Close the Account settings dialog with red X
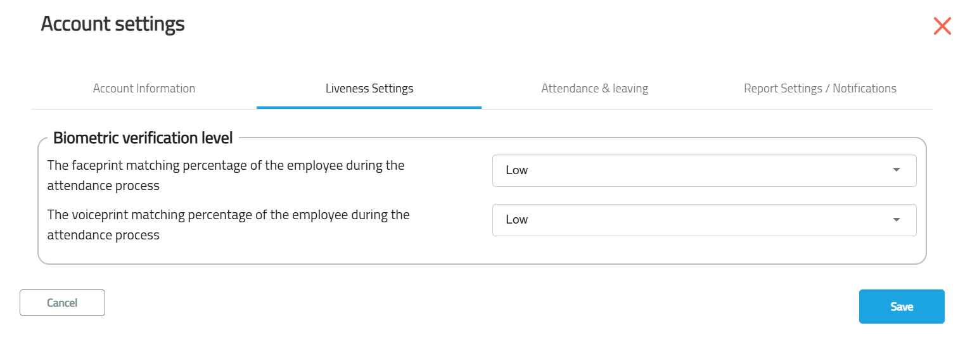The image size is (965, 342). [x=942, y=26]
